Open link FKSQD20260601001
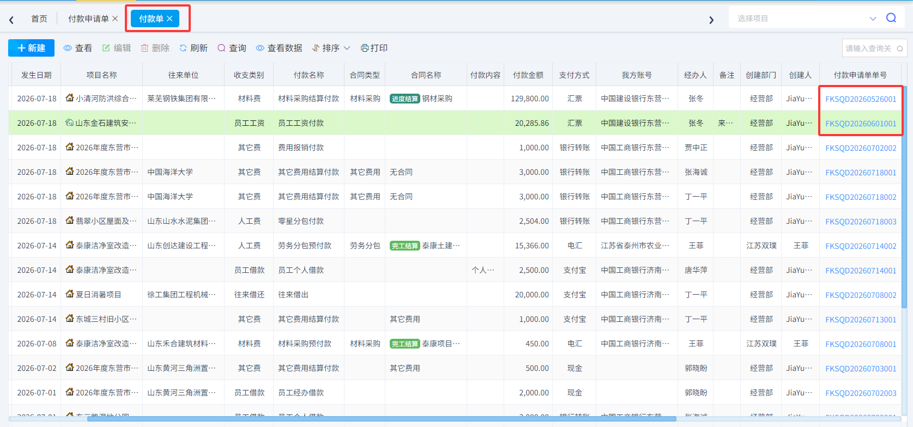913x427 pixels. [x=861, y=124]
